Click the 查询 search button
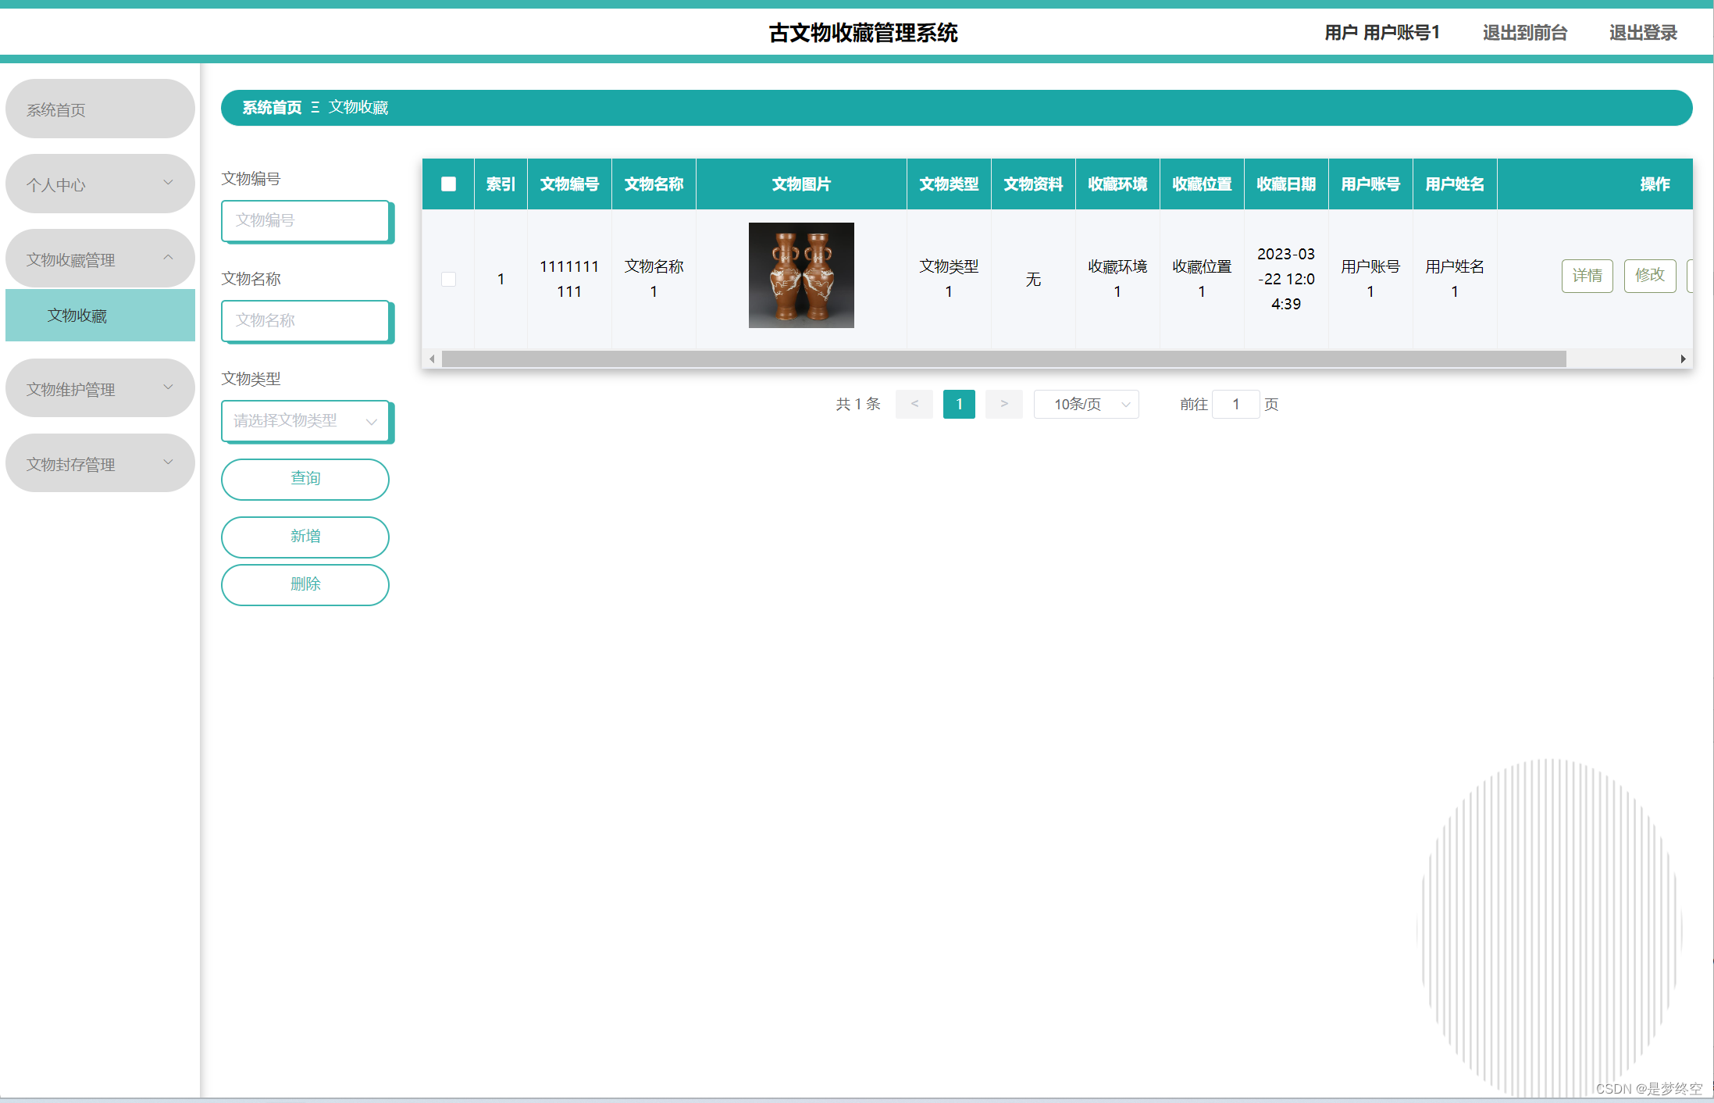 coord(305,479)
